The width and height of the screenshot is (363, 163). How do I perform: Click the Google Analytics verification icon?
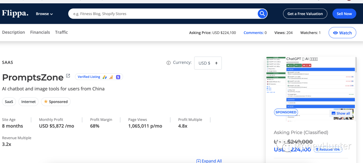(x=111, y=77)
